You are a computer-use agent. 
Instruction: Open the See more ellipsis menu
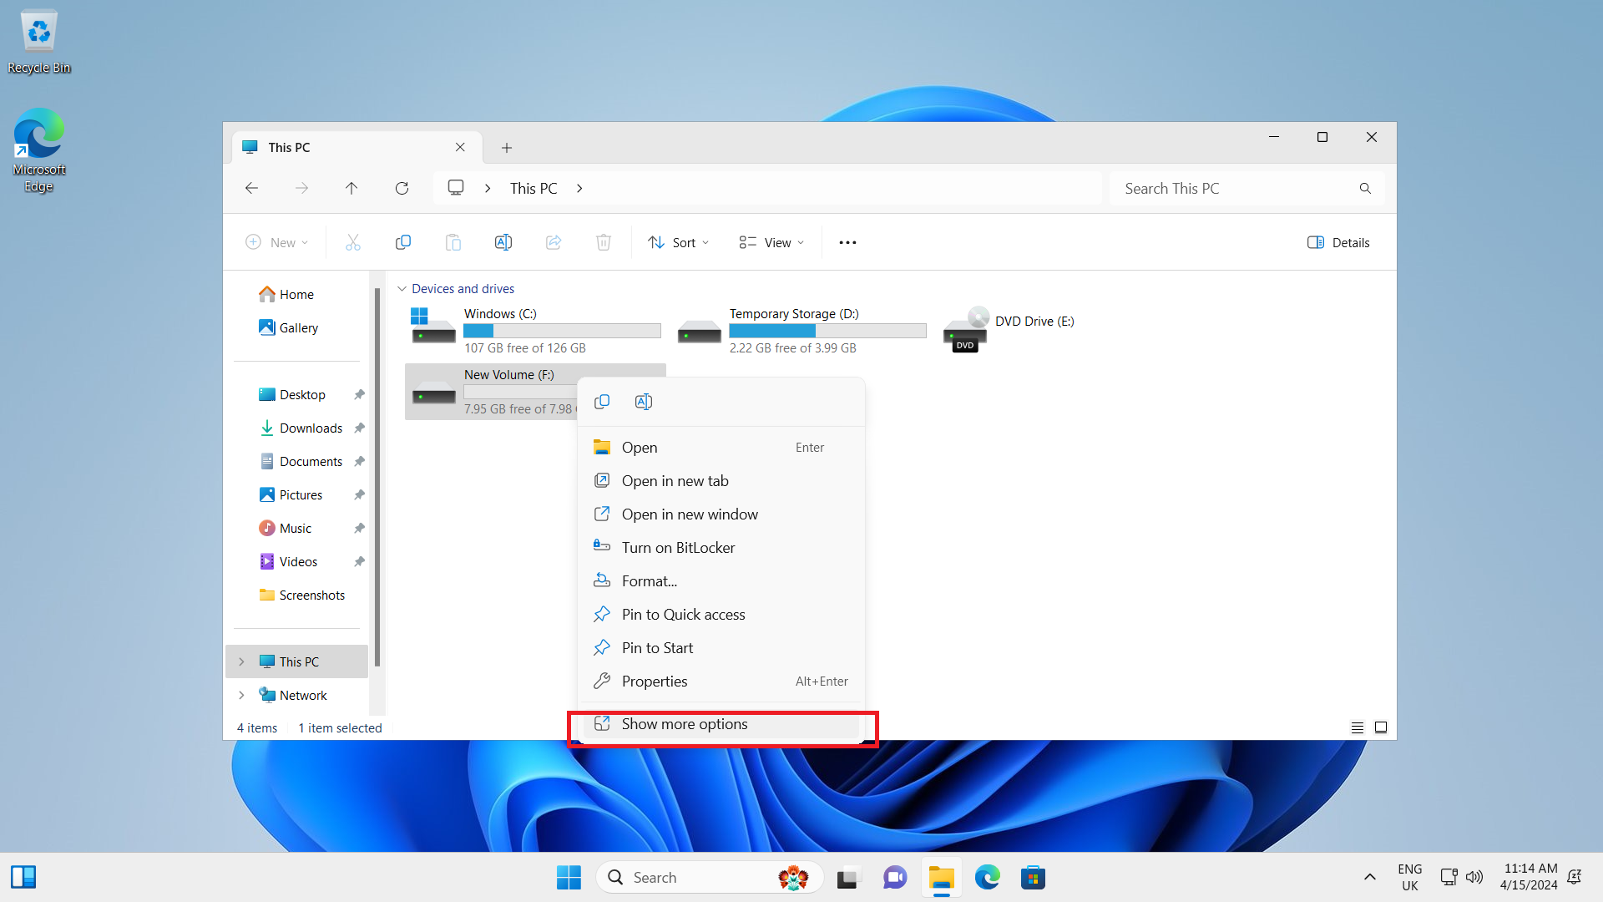(x=847, y=242)
